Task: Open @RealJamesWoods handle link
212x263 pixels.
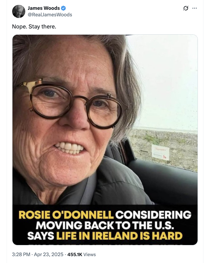Action: (x=50, y=14)
